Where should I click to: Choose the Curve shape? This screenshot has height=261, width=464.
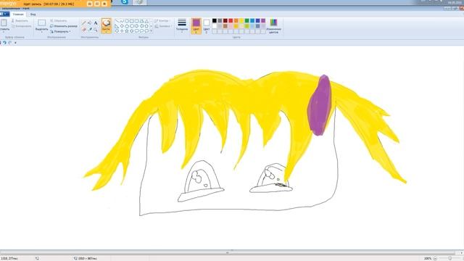(x=122, y=21)
